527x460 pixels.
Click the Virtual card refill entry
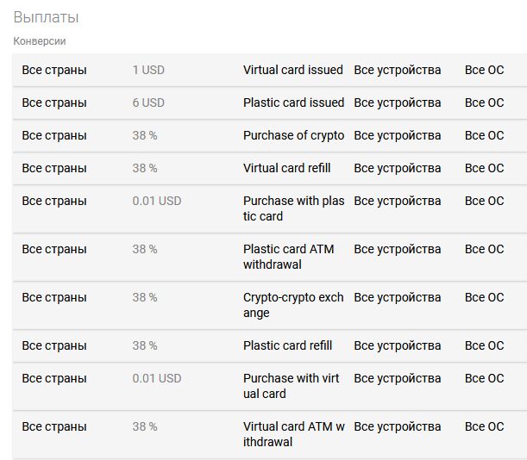270,168
